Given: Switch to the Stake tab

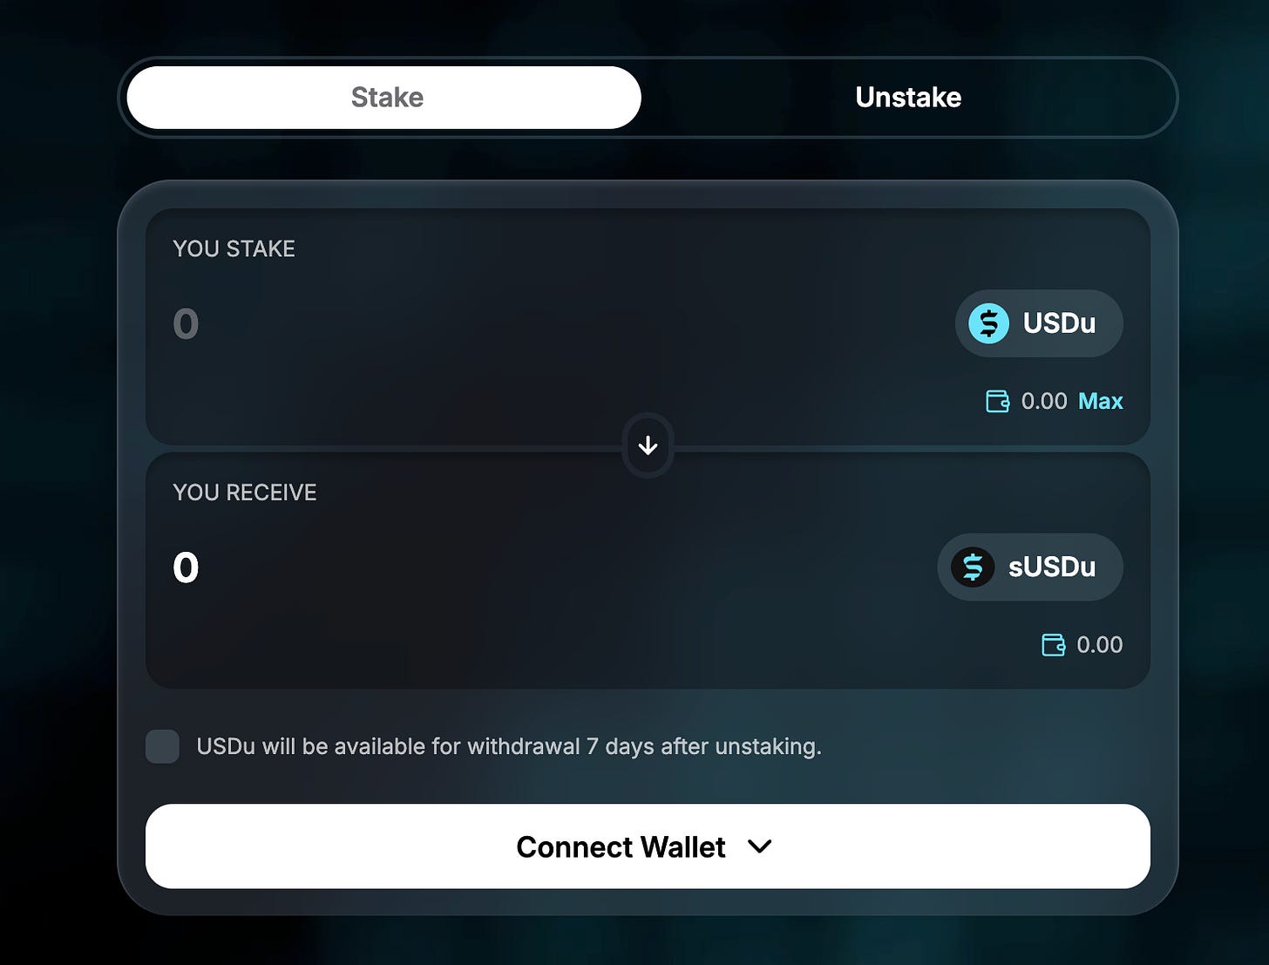Looking at the screenshot, I should (384, 98).
